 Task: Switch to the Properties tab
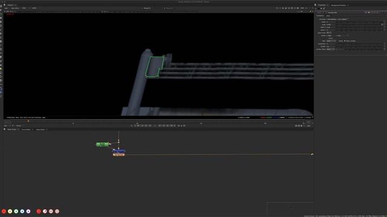pyautogui.click(x=322, y=5)
